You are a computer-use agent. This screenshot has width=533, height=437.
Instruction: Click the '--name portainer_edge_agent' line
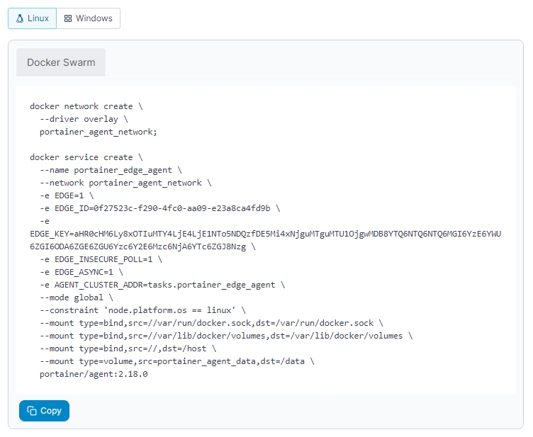(x=111, y=170)
